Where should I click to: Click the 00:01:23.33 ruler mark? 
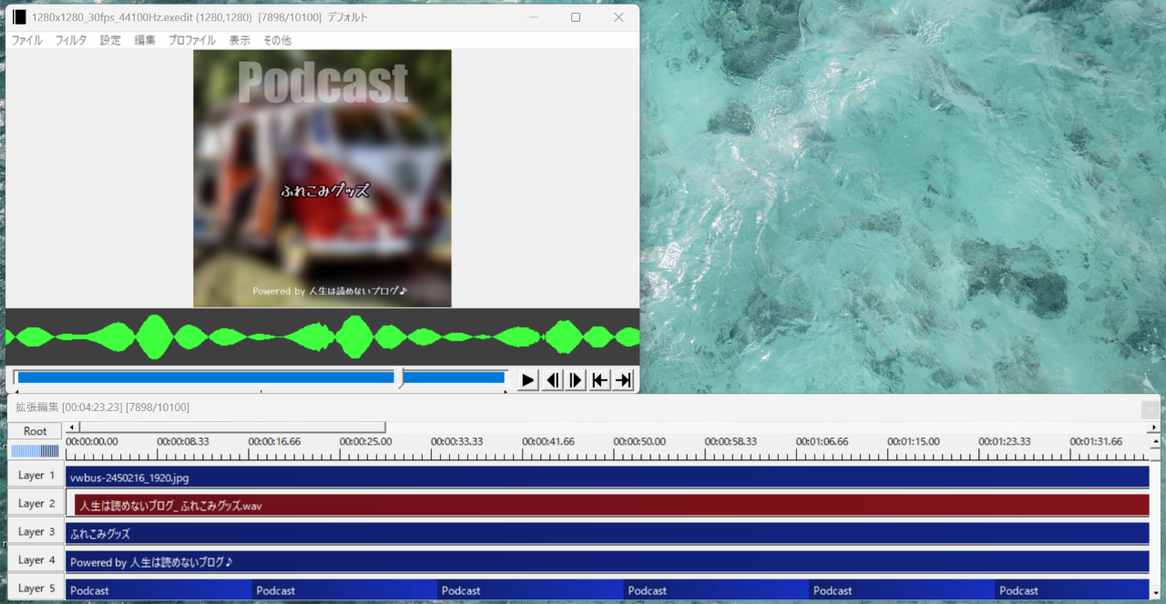coord(1005,441)
